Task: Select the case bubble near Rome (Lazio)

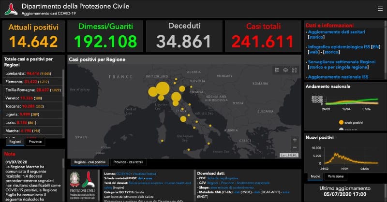Action: [183, 119]
